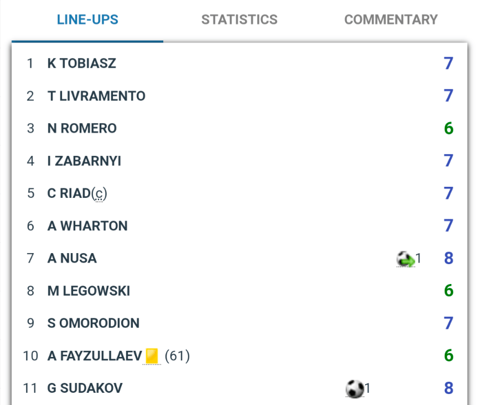Screen dimensions: 478x405
Task: Click the rating 8 for A Nusa
Action: pyautogui.click(x=448, y=259)
